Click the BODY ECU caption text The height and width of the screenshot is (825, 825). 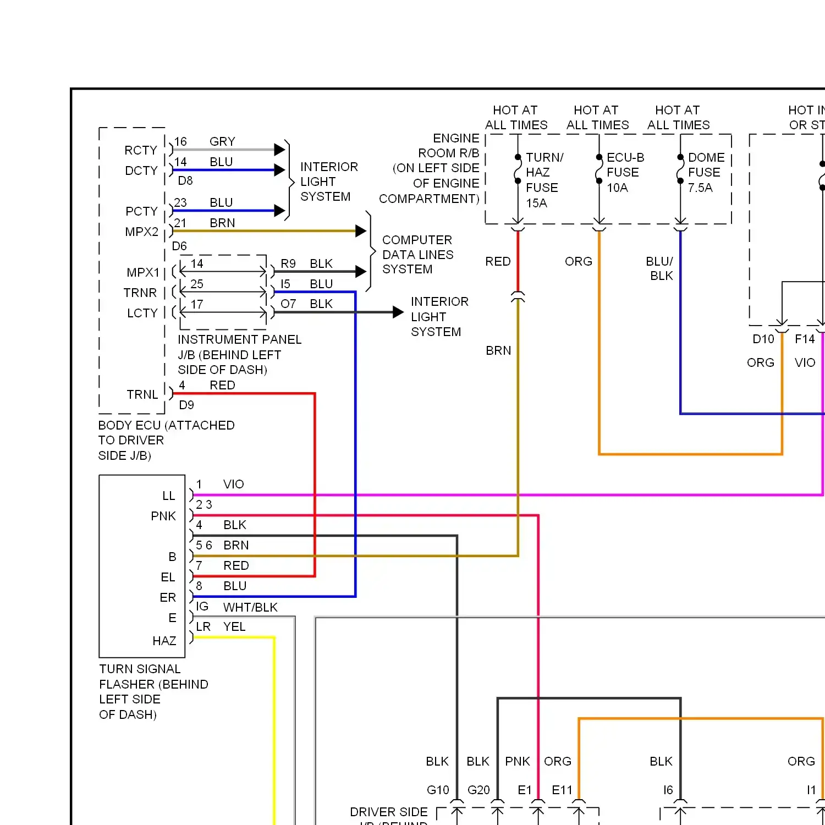[x=167, y=440]
